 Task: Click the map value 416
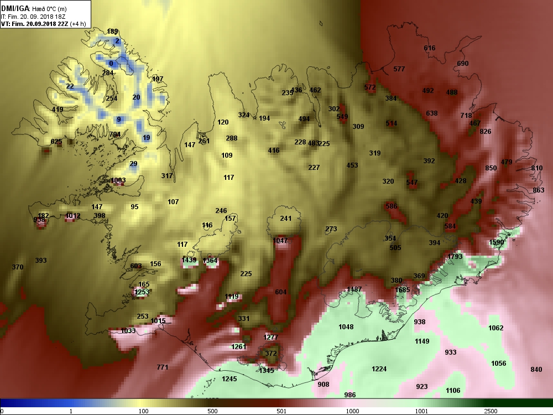[x=274, y=151]
